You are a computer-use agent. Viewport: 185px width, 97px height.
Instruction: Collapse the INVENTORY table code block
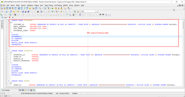(11, 53)
